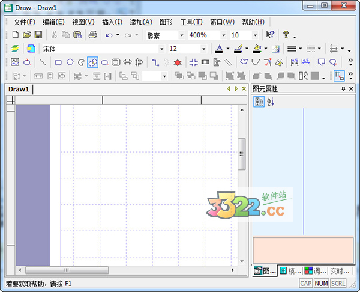Click the Print icon in toolbar
This screenshot has width=360, height=292.
pyautogui.click(x=92, y=35)
